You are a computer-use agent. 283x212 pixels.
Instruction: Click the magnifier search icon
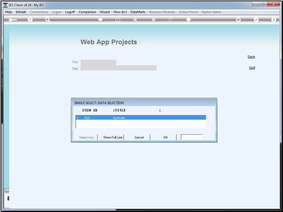point(48,19)
